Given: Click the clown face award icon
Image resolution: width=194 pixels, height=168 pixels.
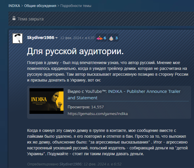Looking at the screenshot, I should 111,38.
